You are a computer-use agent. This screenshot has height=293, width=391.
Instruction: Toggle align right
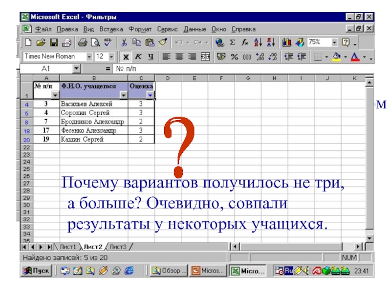(192, 57)
